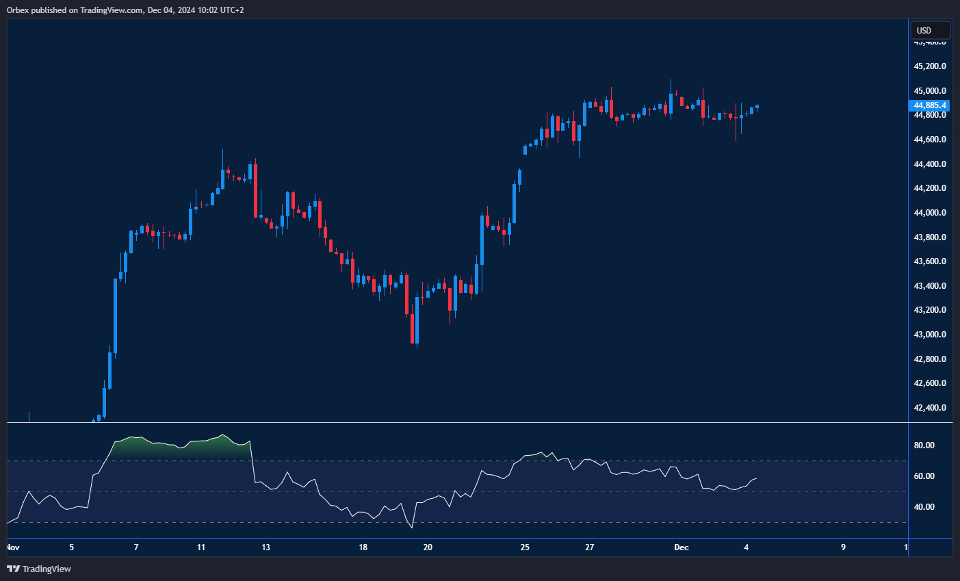Click the lowest red candle near the 20th
Image resolution: width=960 pixels, height=581 pixels.
[x=412, y=328]
